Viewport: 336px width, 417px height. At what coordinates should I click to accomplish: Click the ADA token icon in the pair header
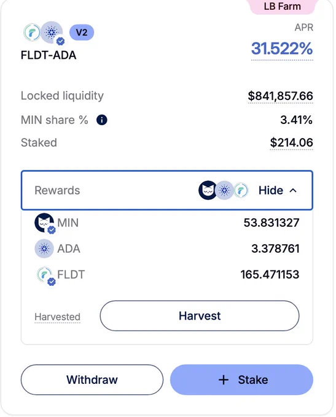tap(52, 33)
